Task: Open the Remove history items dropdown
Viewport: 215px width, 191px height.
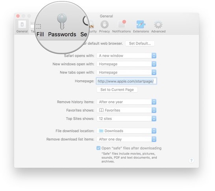Action: [126, 102]
